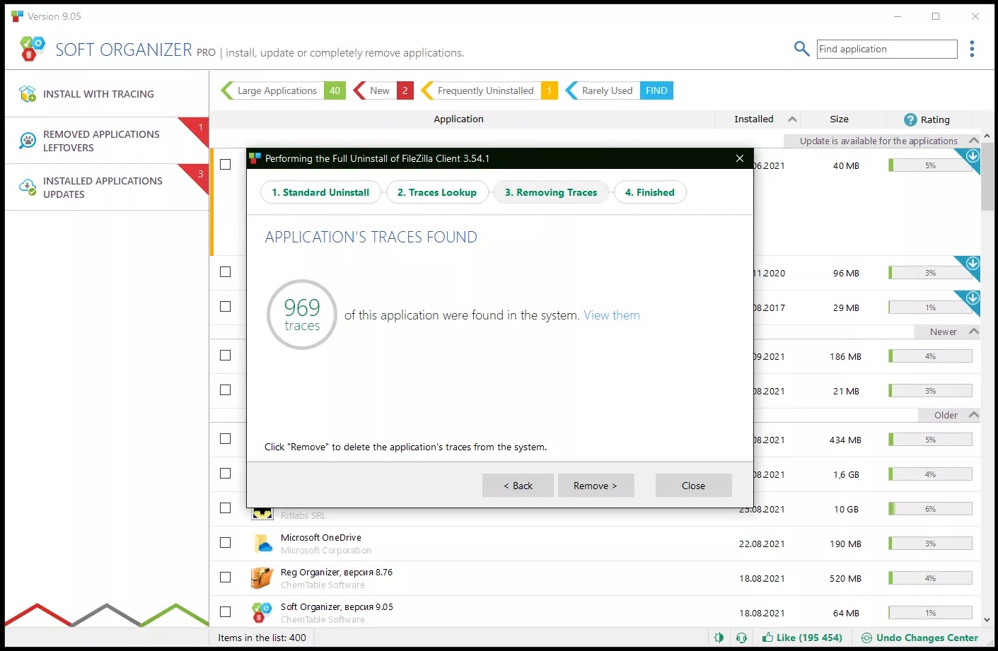Click the Undo Changes Center icon
This screenshot has height=651, width=998.
click(866, 638)
